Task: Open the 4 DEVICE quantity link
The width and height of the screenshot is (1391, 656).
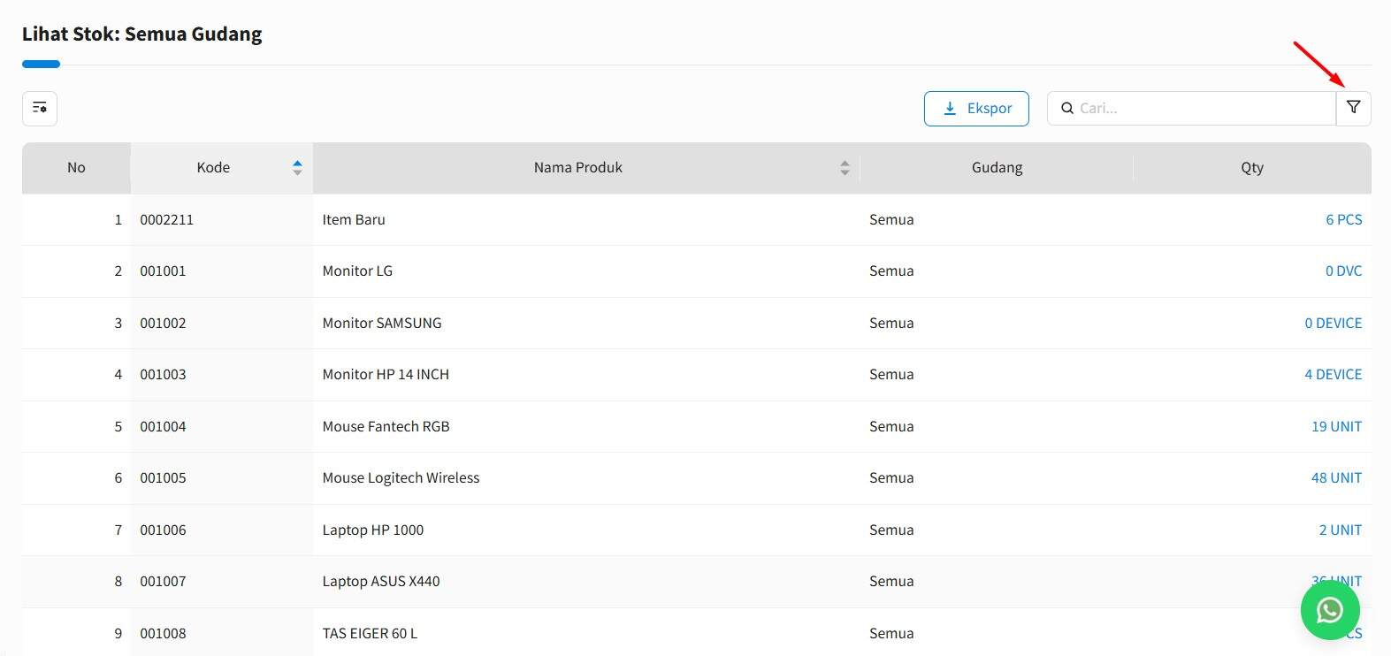Action: (1333, 374)
